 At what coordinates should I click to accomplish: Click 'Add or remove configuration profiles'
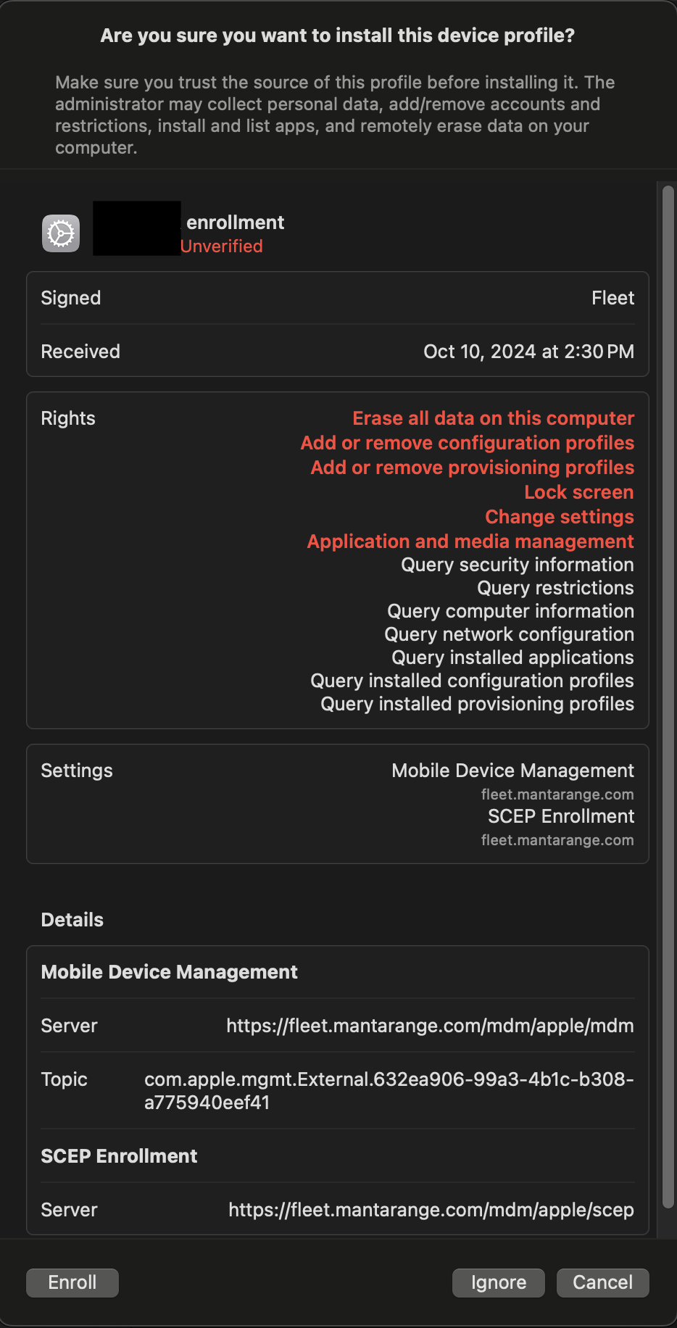click(468, 443)
